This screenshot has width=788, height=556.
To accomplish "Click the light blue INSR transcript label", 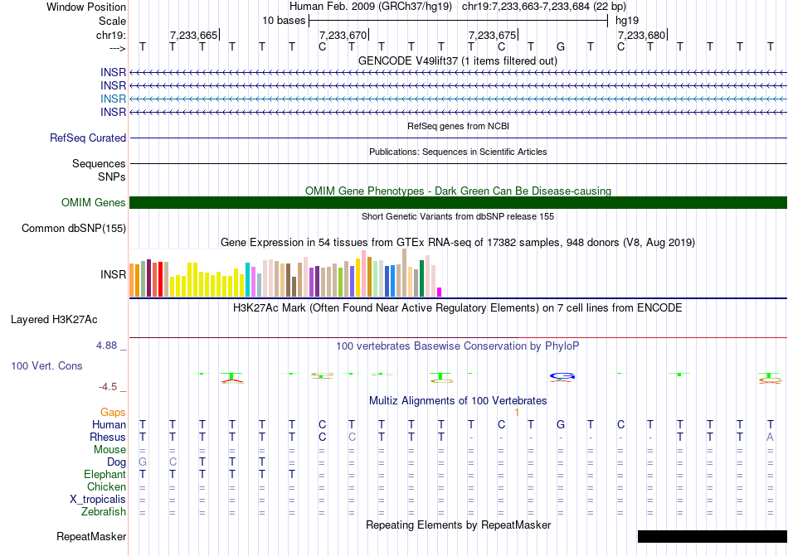I will [x=113, y=99].
